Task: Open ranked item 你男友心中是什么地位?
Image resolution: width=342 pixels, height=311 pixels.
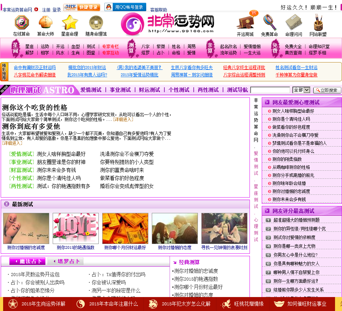Action: tap(296, 255)
